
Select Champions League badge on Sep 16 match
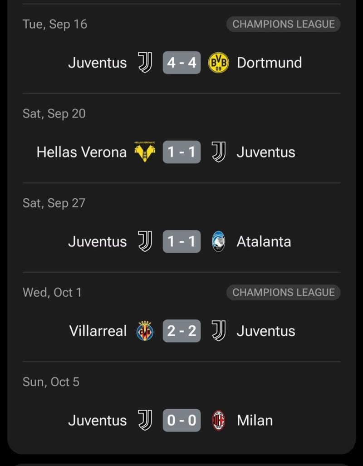[283, 24]
